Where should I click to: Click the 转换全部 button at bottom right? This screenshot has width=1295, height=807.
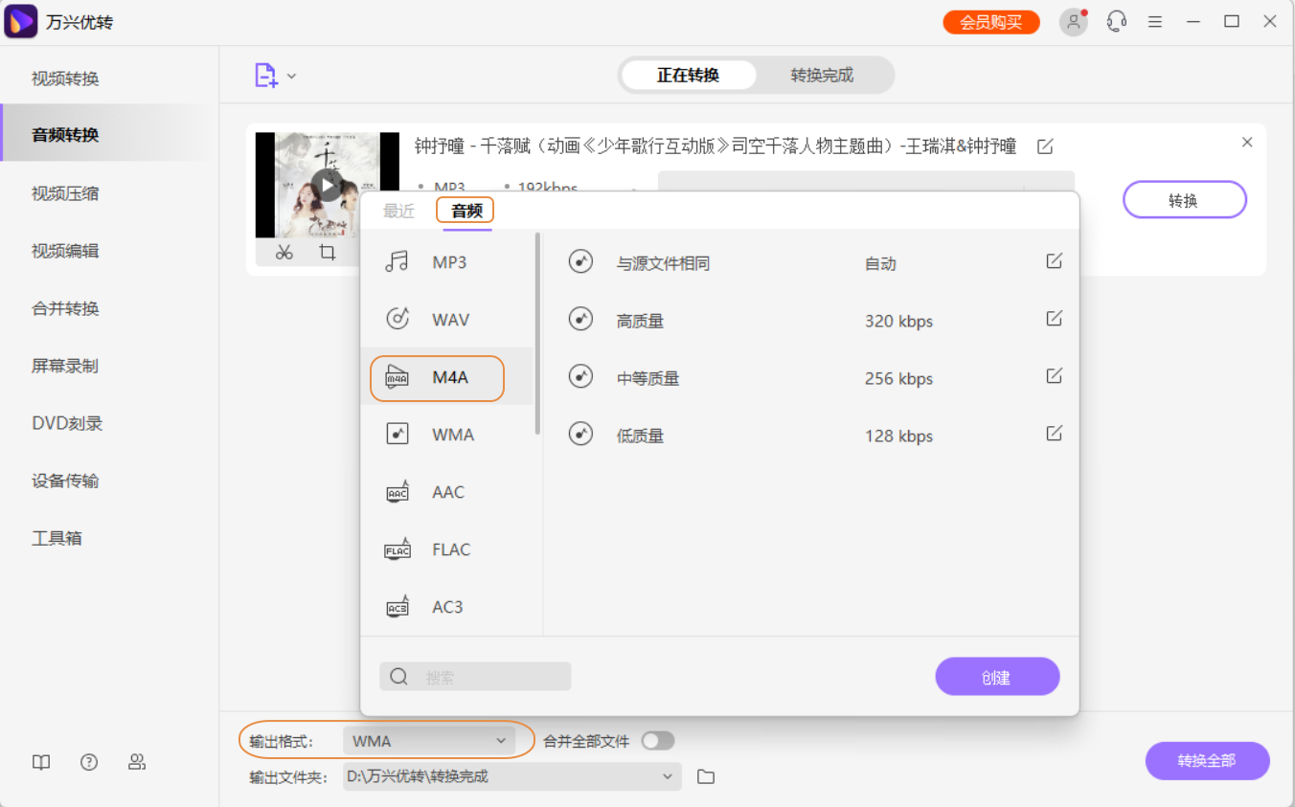1207,761
